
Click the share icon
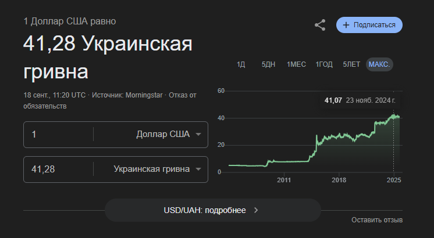[x=320, y=25]
